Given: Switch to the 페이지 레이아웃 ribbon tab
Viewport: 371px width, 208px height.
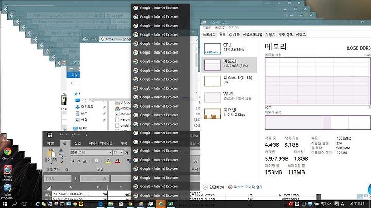Looking at the screenshot, I should [100, 143].
